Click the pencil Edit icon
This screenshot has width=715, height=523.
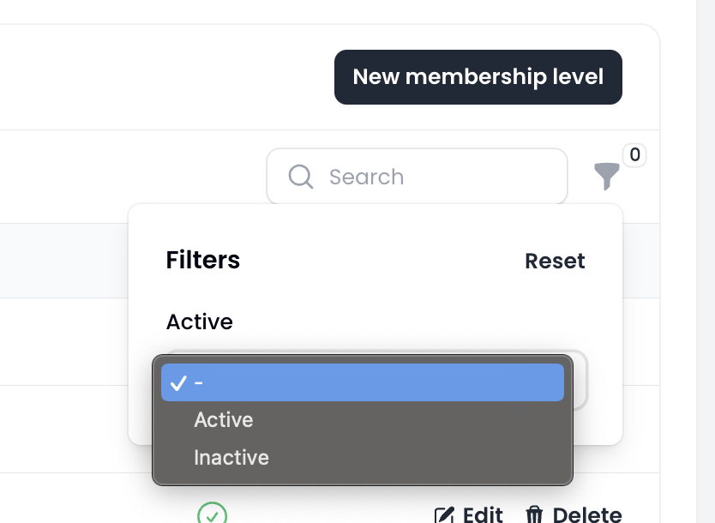444,514
